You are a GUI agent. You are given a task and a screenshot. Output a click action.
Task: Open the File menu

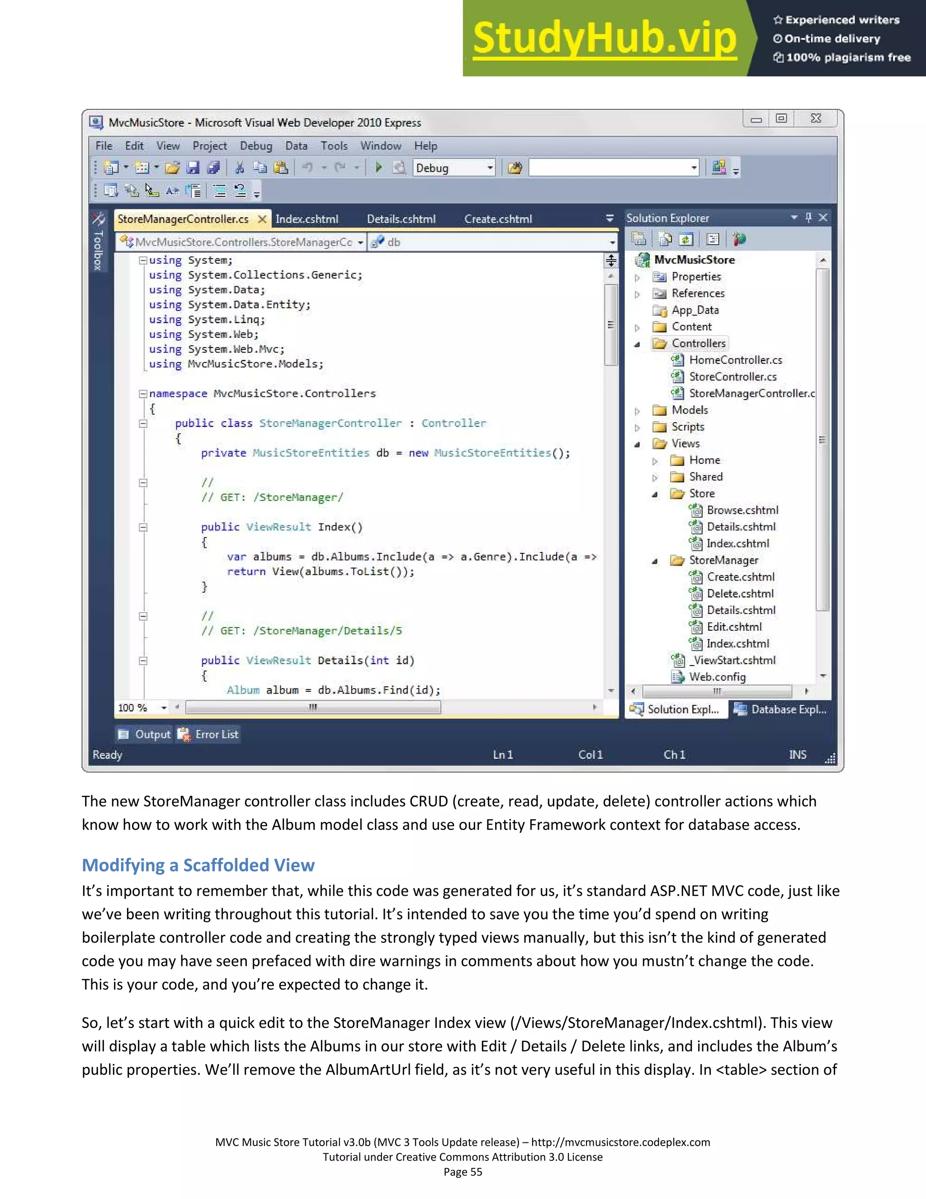(x=104, y=146)
